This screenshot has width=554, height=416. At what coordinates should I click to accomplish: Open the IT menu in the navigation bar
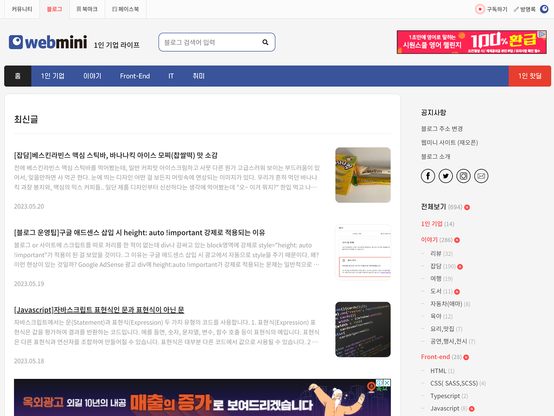coord(171,76)
